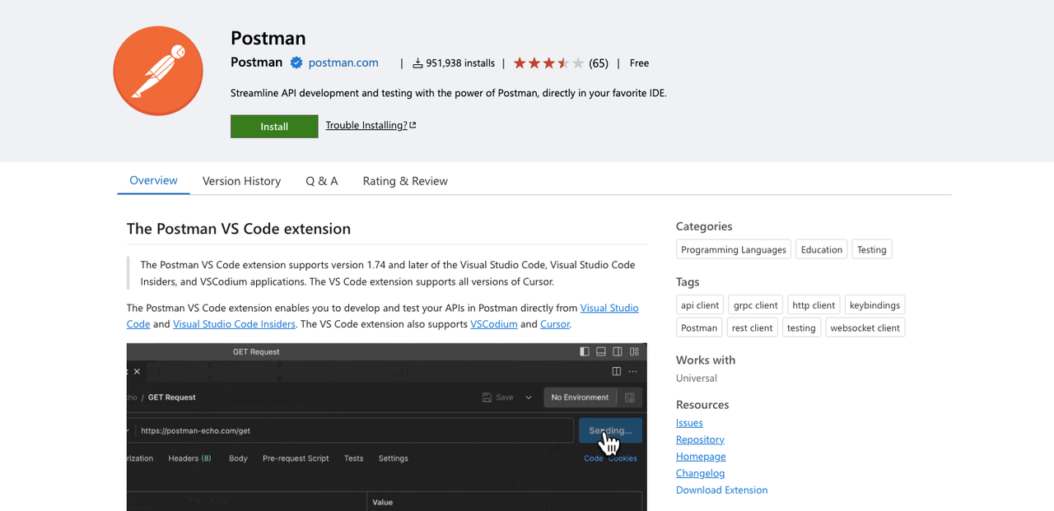The width and height of the screenshot is (1054, 511).
Task: Click the Value column header in demo
Action: point(383,502)
